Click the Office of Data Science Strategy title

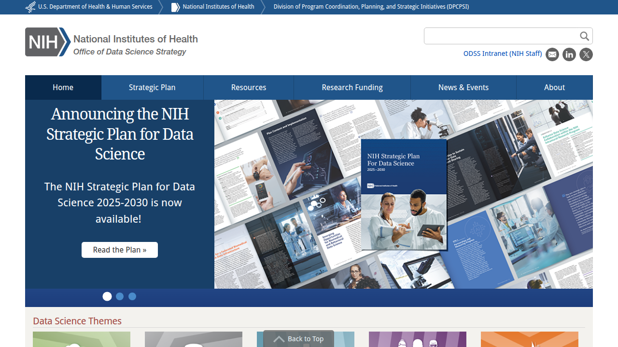pyautogui.click(x=129, y=52)
